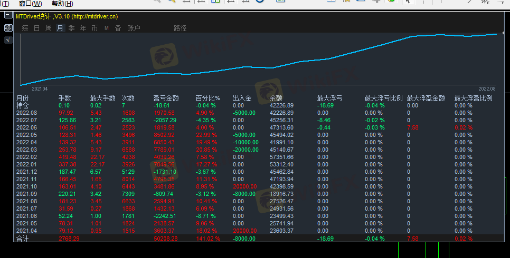This screenshot has height=258, width=510.
Task: Click the 合计 totals row label
Action: 23,239
